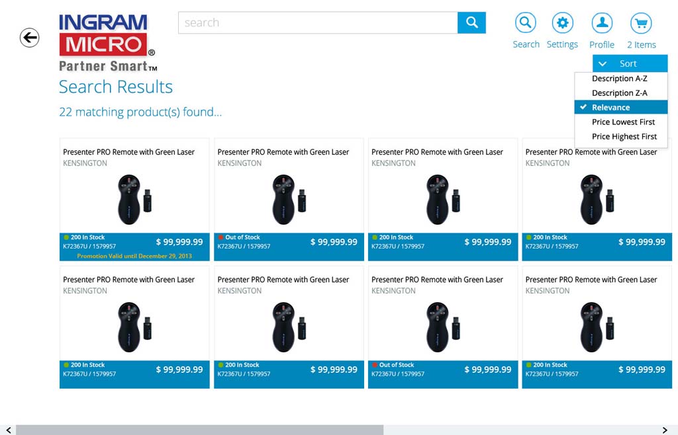Collapse the Sort dropdown

pos(630,63)
